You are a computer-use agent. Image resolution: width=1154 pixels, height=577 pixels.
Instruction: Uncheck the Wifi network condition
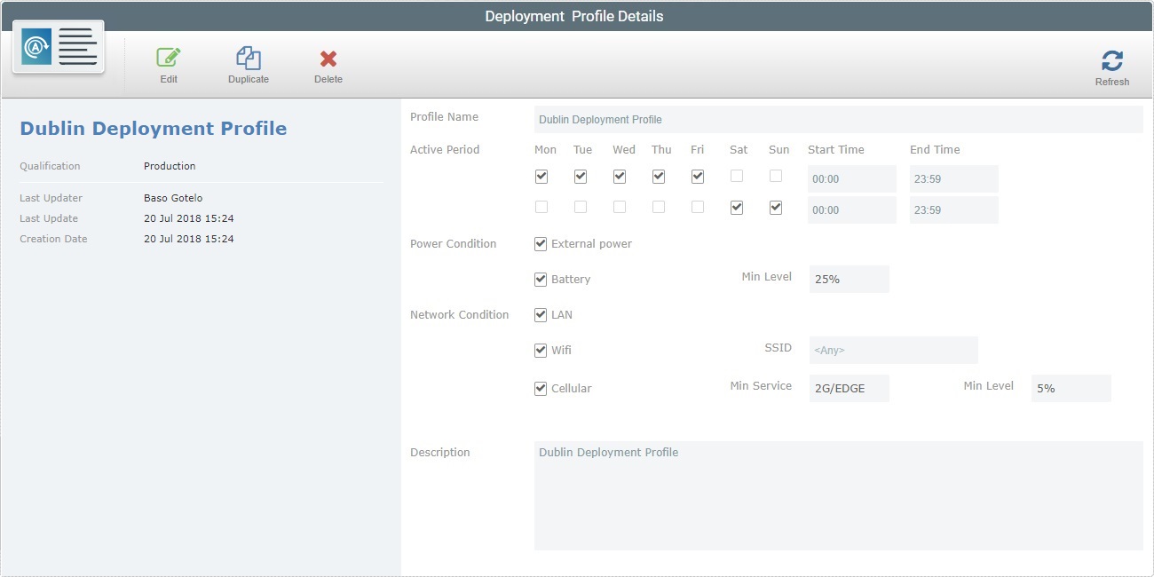coord(541,350)
